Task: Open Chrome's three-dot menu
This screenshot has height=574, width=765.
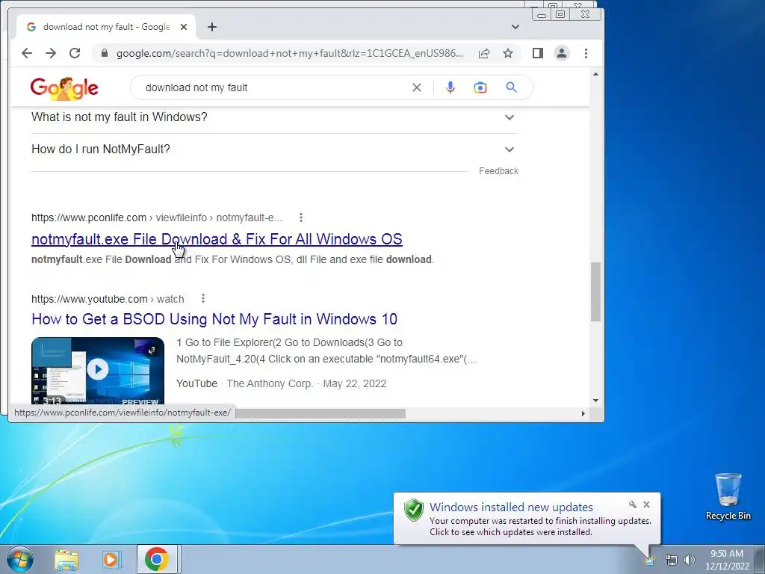Action: pyautogui.click(x=586, y=53)
